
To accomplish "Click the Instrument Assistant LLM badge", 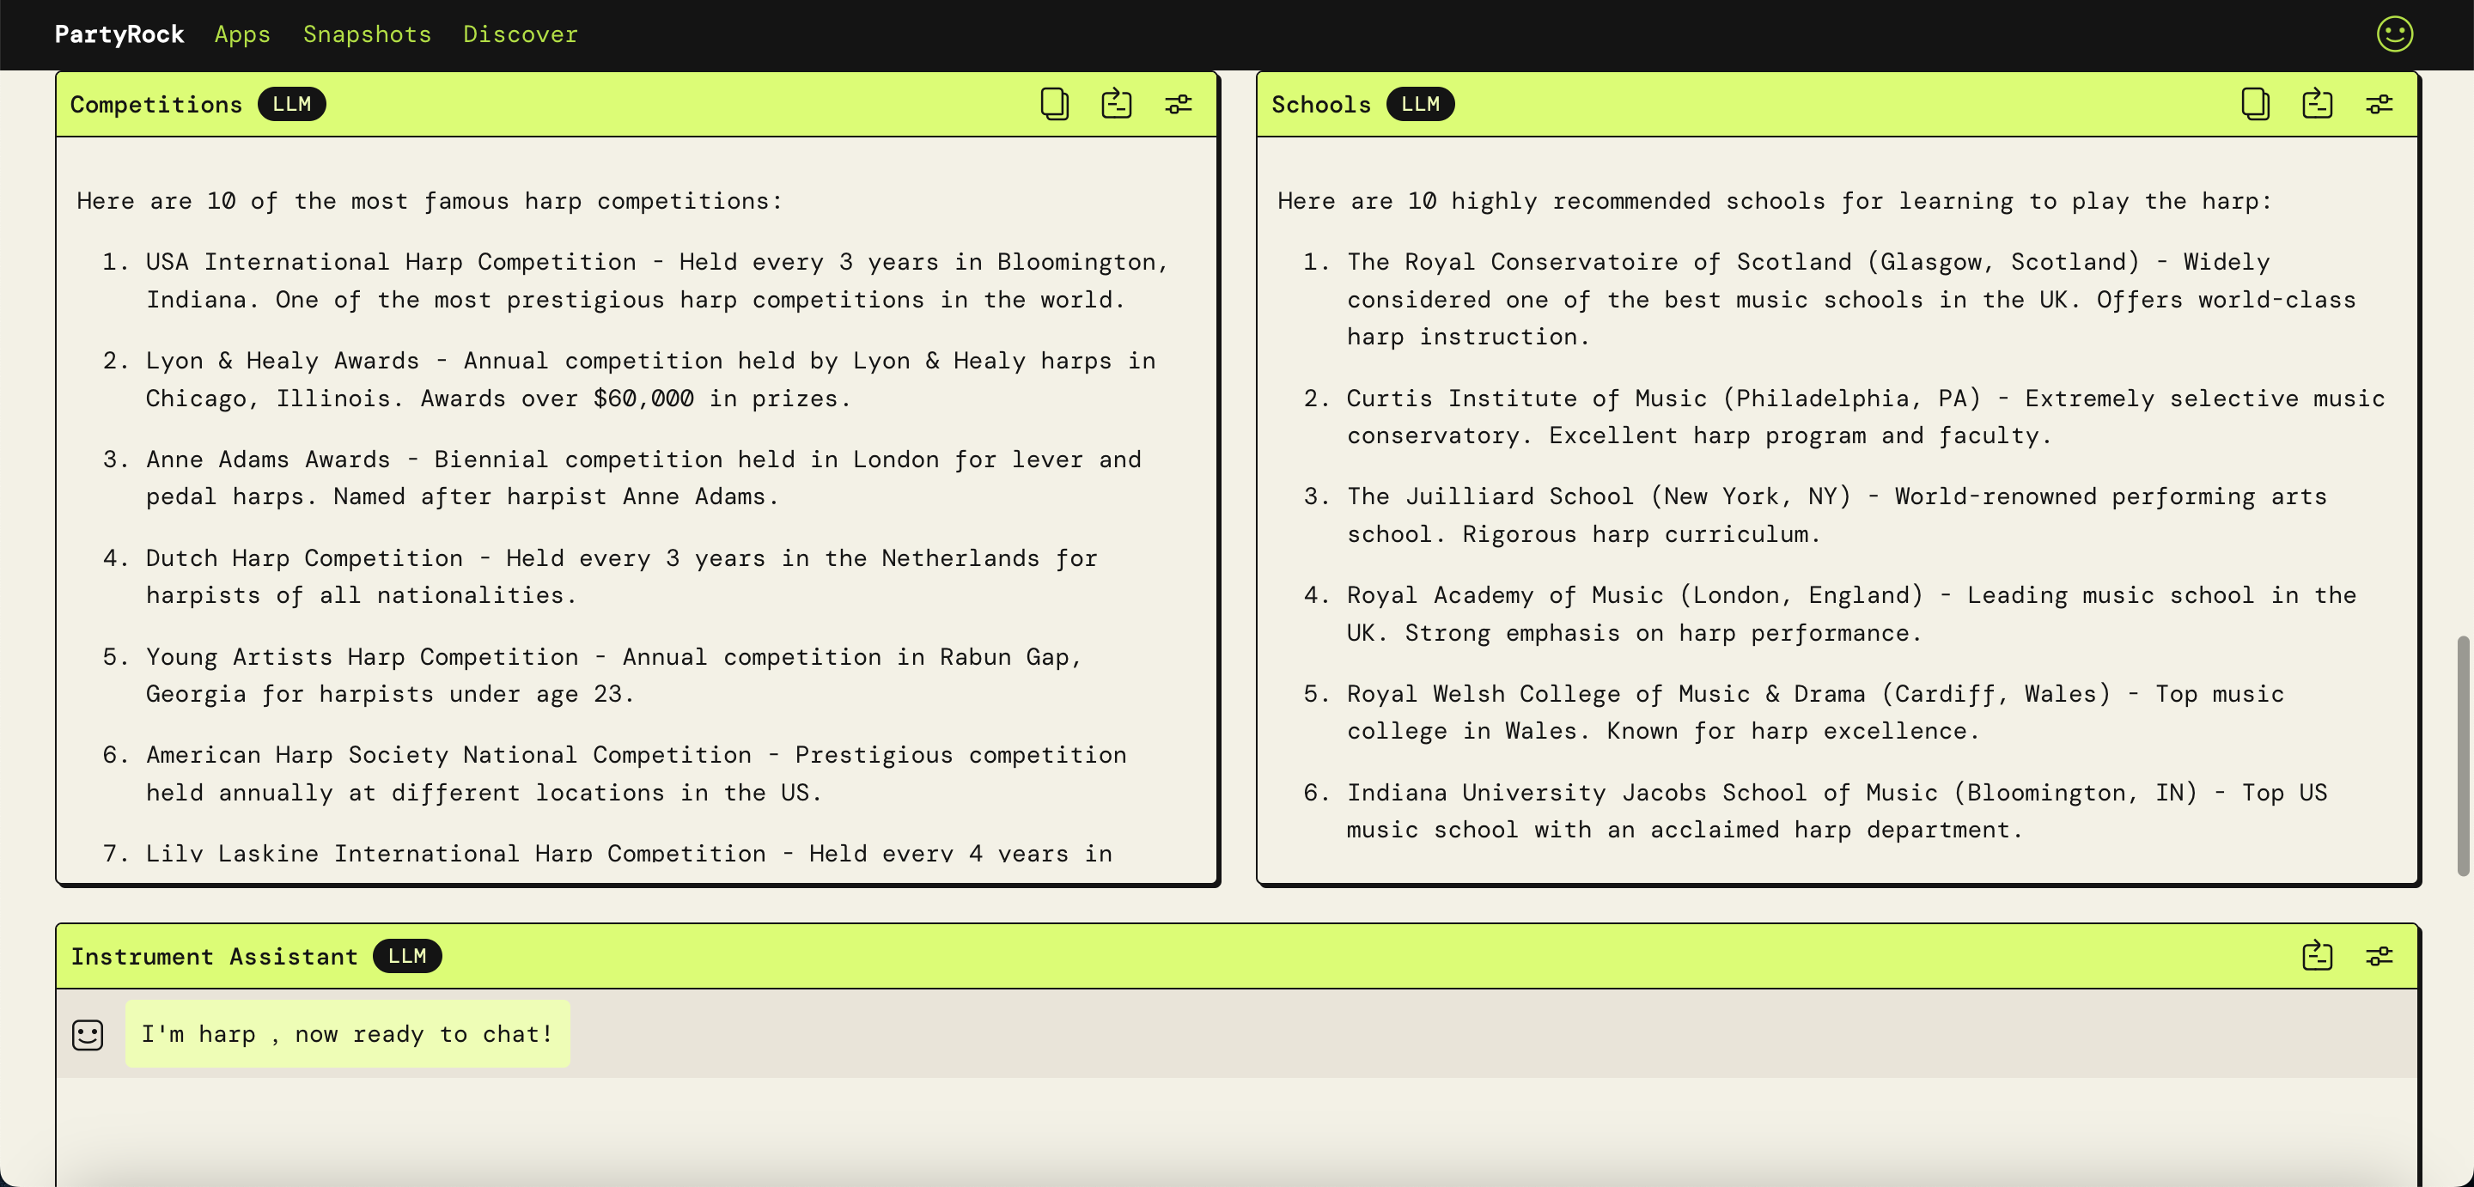I will click(x=406, y=956).
